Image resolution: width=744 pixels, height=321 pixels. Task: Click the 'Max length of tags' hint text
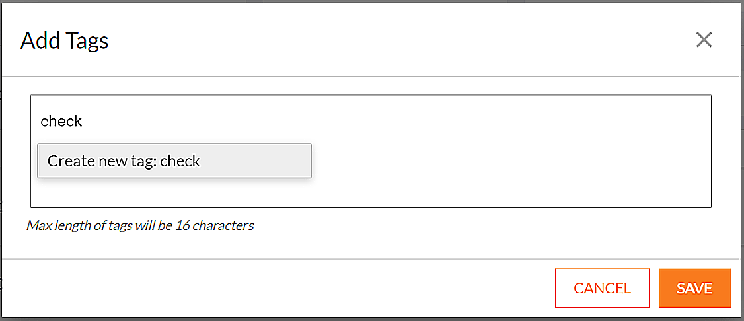tap(141, 225)
